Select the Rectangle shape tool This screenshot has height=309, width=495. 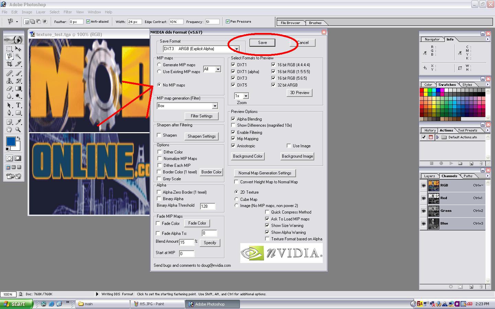(x=18, y=113)
